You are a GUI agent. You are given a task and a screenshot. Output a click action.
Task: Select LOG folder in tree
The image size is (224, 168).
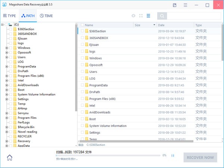point(21,62)
